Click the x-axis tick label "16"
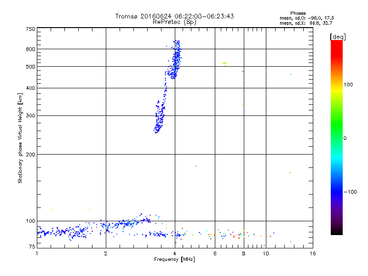368x276 pixels. (313, 253)
